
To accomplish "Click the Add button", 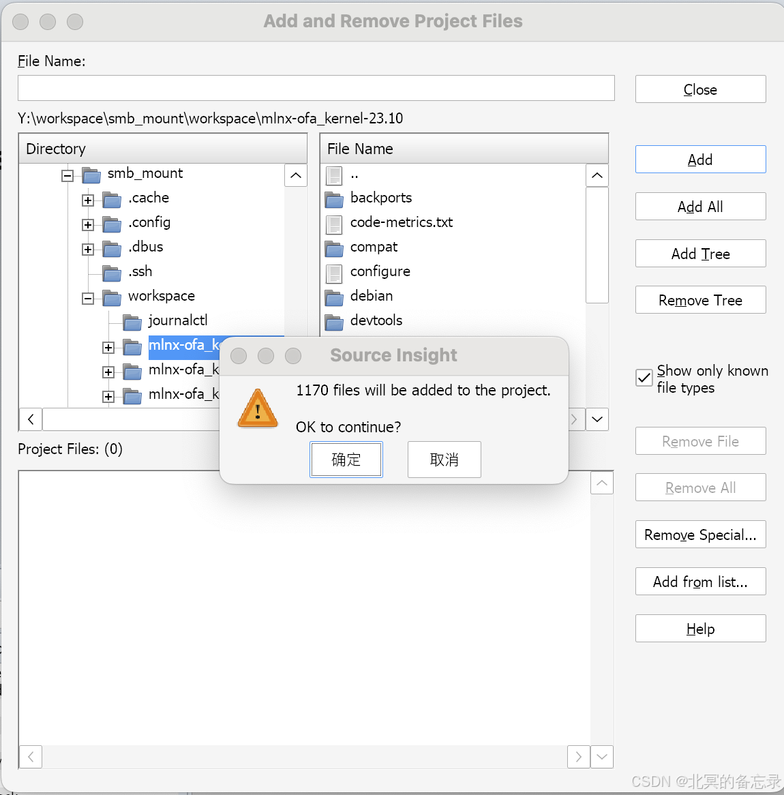I will pyautogui.click(x=700, y=159).
